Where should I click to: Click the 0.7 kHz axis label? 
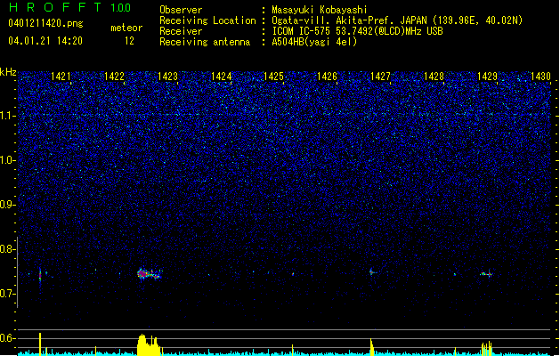click(7, 294)
